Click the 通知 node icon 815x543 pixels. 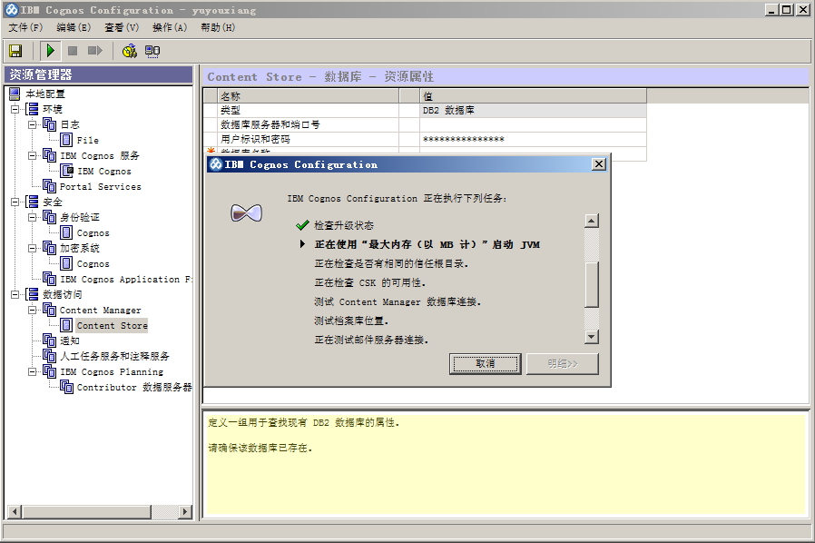click(x=49, y=341)
